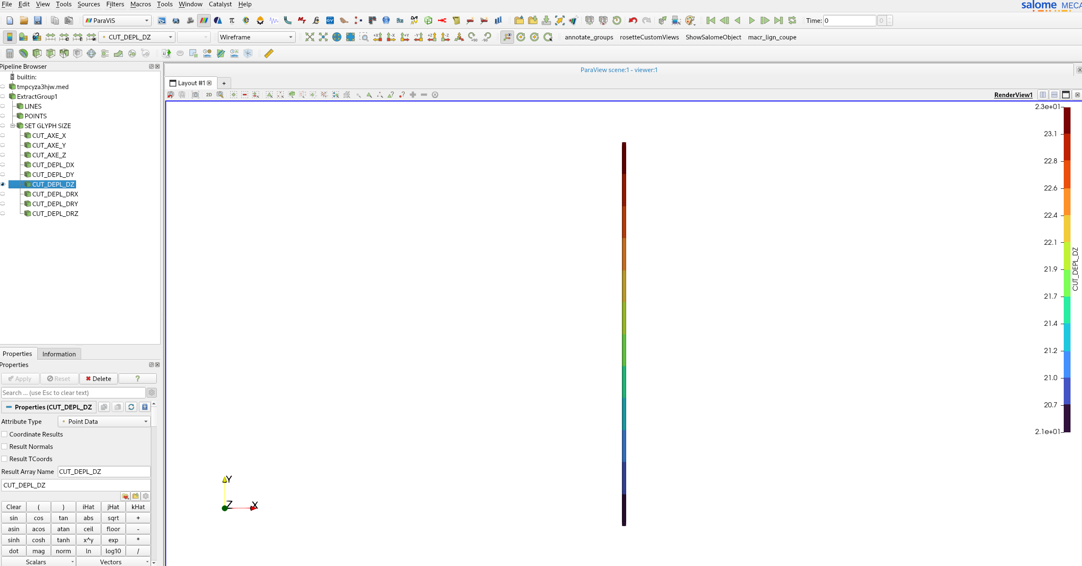Viewport: 1082px width, 566px height.
Task: Open the File menu
Action: pyautogui.click(x=6, y=4)
